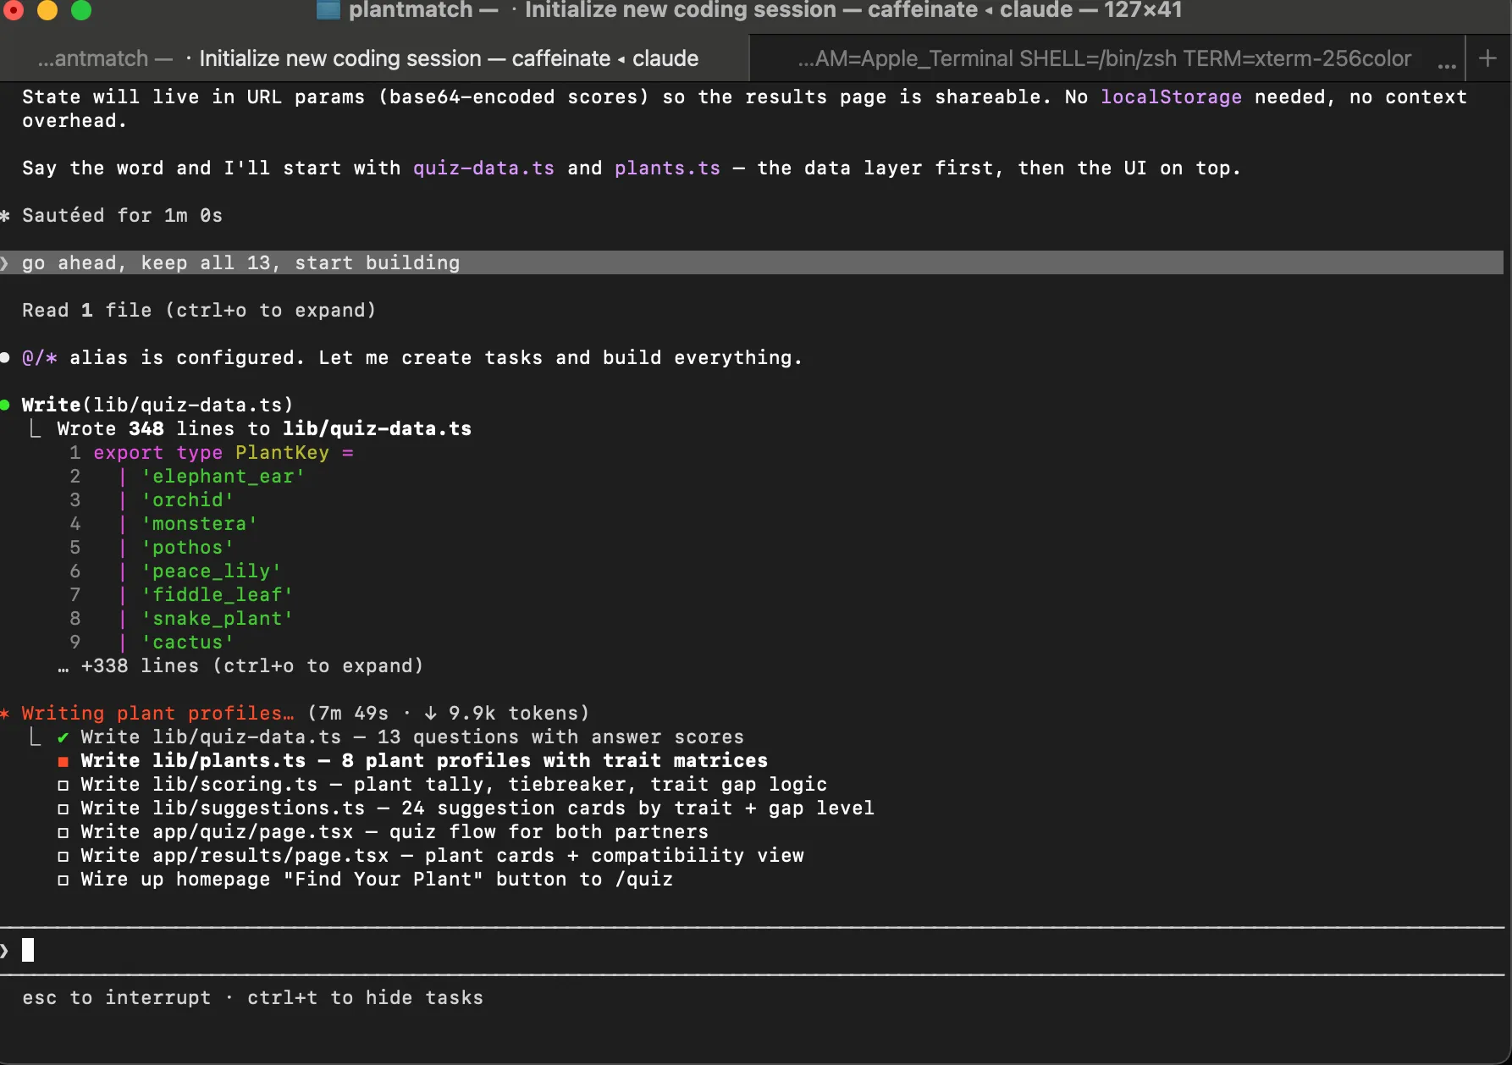This screenshot has height=1065, width=1512.
Task: Click the checkbox for Write lib/scoring.ts task
Action: pyautogui.click(x=63, y=785)
